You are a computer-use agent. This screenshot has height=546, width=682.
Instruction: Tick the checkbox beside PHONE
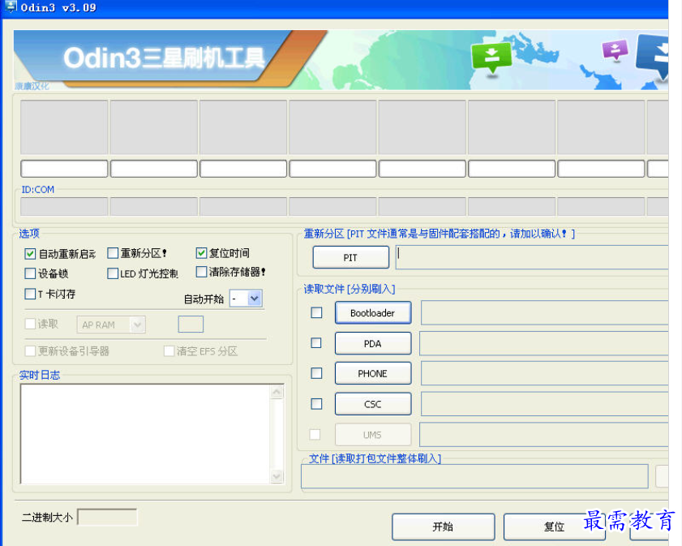316,373
